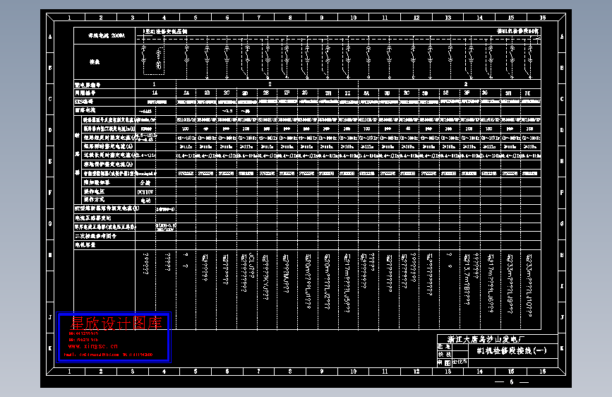Click zone letter A on the left border
Screen dimensions: 612x397
coord(50,37)
